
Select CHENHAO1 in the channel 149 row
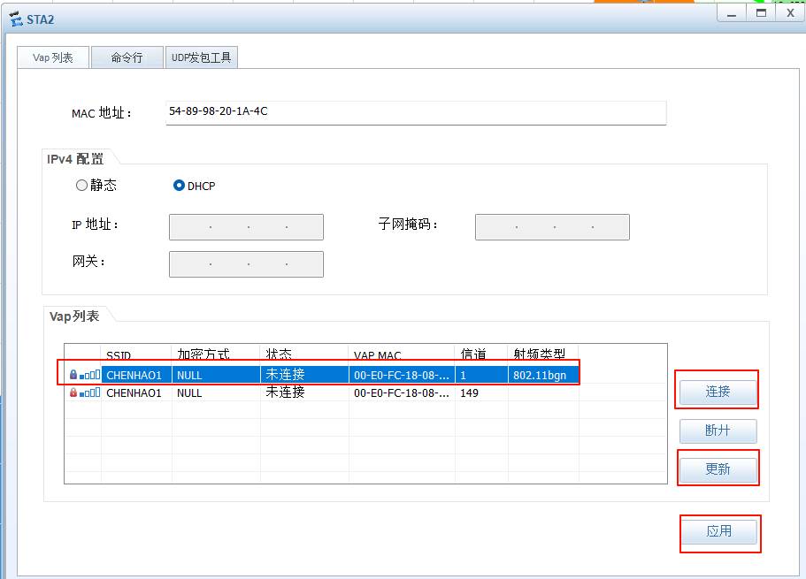(x=134, y=393)
